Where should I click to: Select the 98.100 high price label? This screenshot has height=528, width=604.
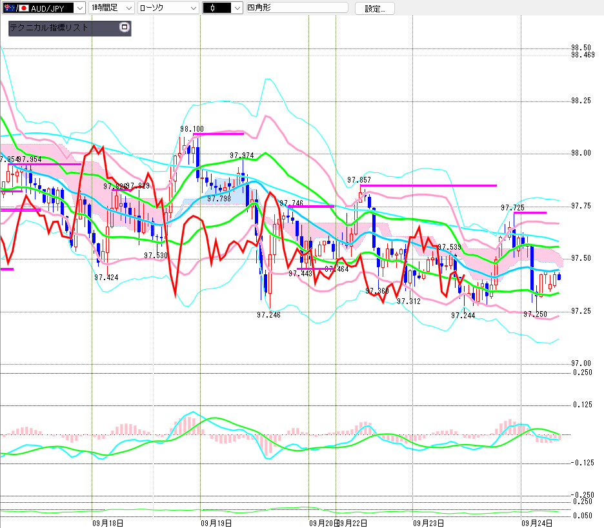coord(192,129)
